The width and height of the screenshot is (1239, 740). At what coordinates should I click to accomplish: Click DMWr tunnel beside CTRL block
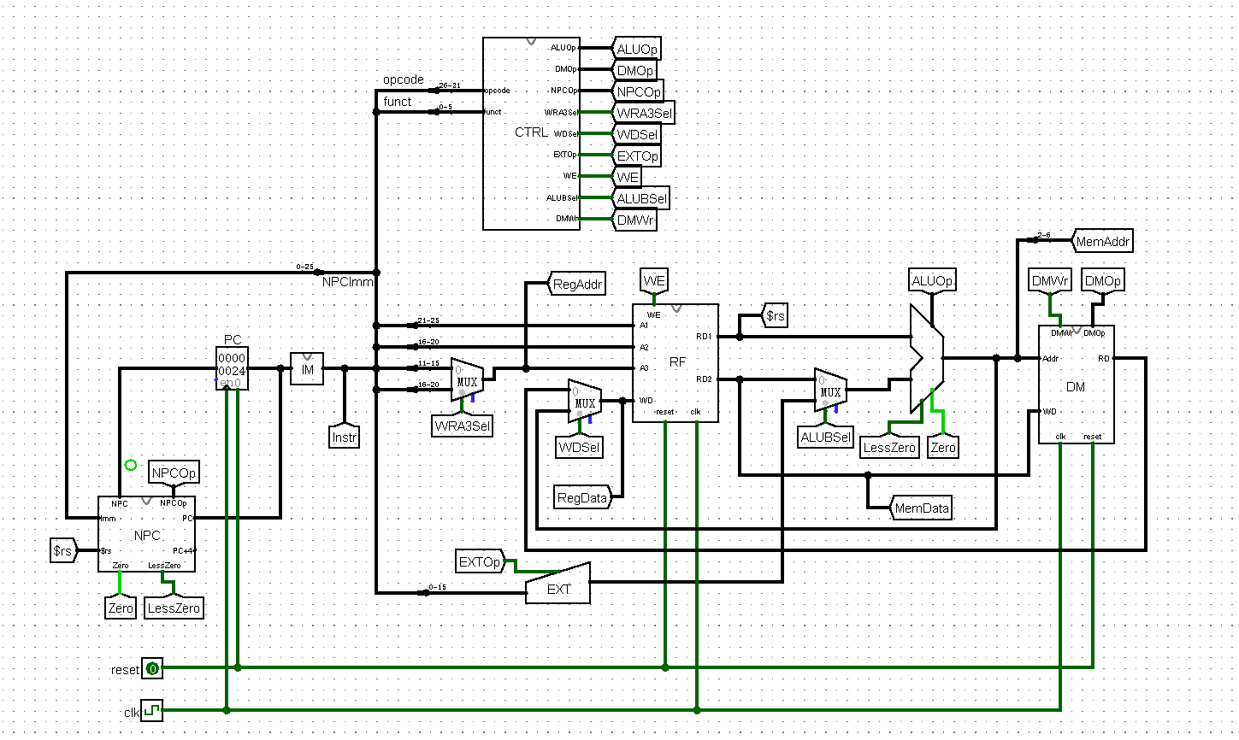pyautogui.click(x=635, y=220)
